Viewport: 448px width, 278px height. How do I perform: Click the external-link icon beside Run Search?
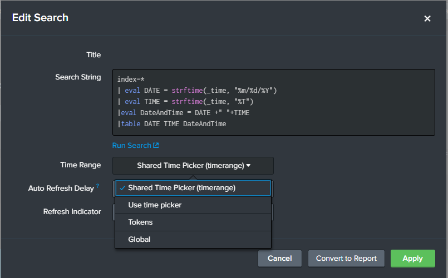click(x=156, y=146)
